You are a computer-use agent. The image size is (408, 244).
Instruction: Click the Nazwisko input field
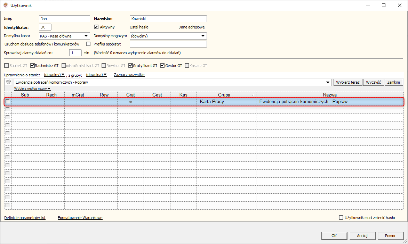click(168, 19)
